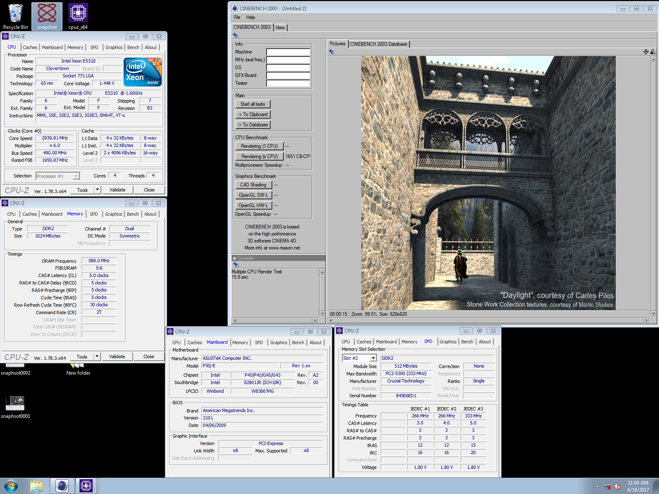
Task: Click Validate in the CPU tab window
Action: coord(117,190)
